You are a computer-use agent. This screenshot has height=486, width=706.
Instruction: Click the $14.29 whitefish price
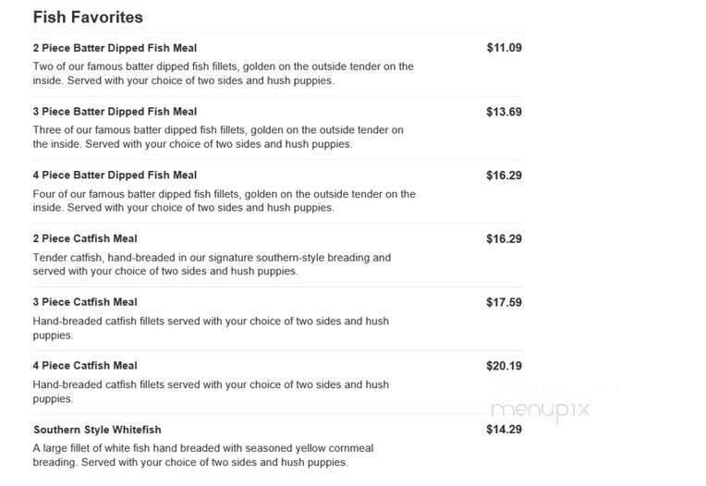click(505, 430)
